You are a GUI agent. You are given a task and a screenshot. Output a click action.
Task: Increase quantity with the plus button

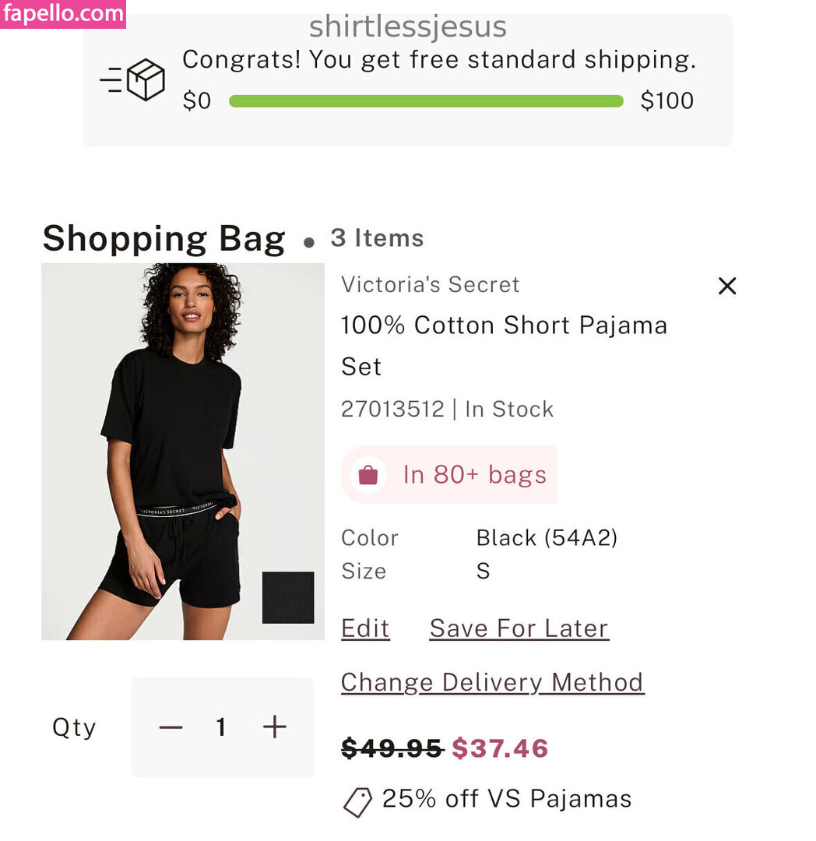click(x=274, y=727)
